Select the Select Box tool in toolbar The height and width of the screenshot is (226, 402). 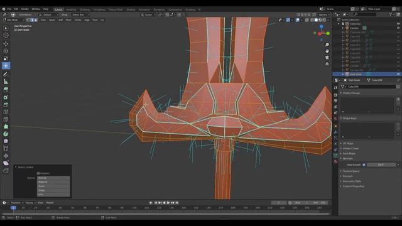tap(6, 28)
